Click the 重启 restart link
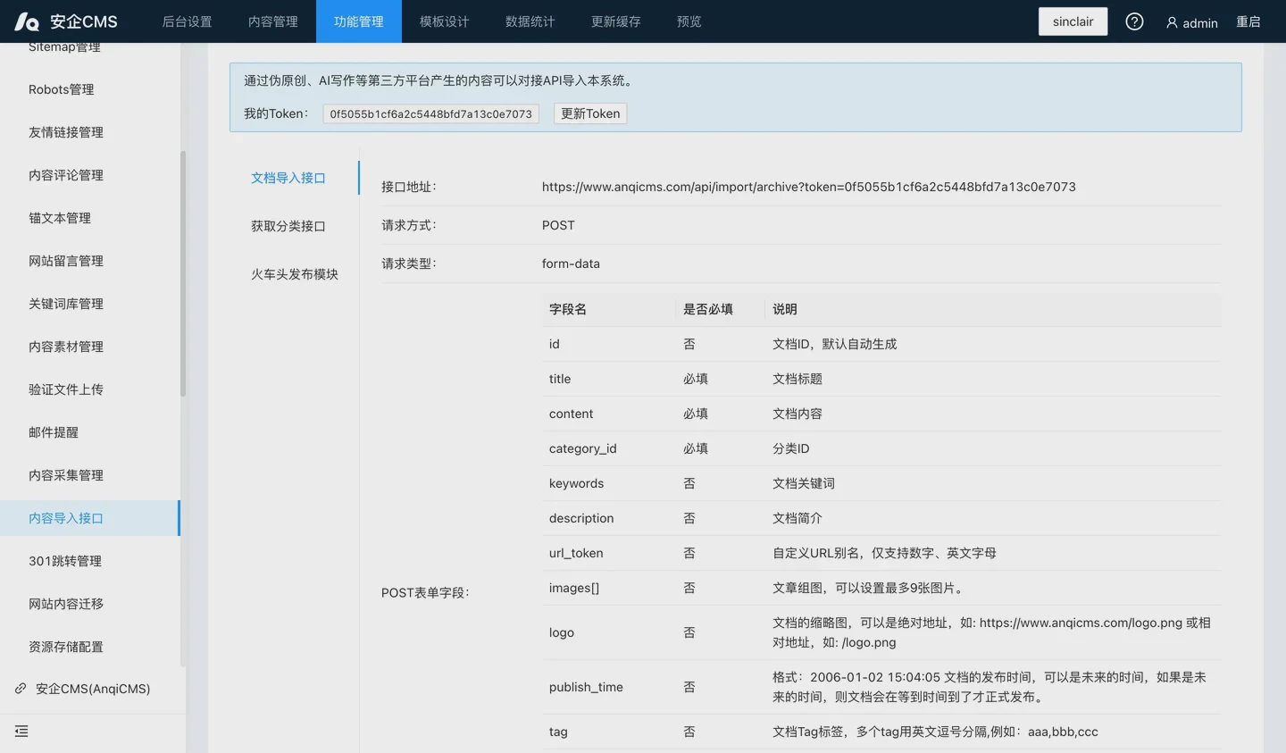The image size is (1286, 753). pos(1248,21)
